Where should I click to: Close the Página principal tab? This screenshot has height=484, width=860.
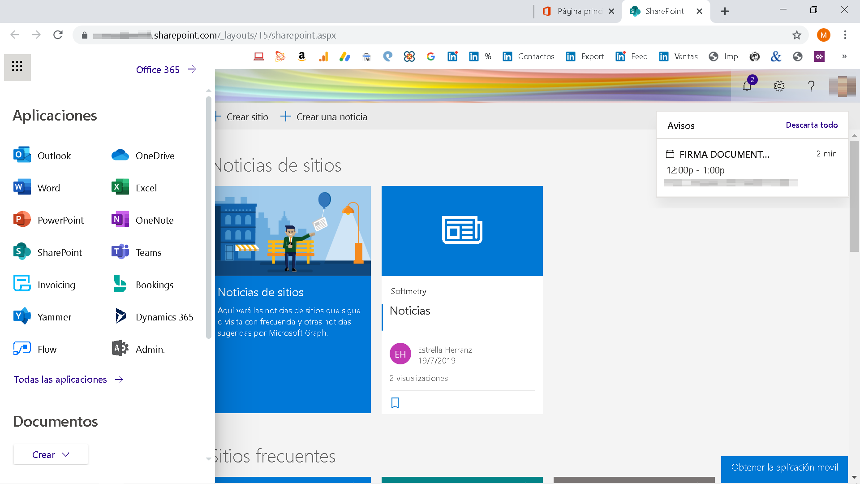(x=611, y=12)
